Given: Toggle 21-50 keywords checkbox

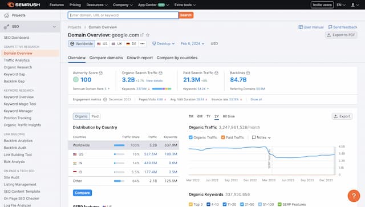Looking at the screenshot, I should (242, 204).
